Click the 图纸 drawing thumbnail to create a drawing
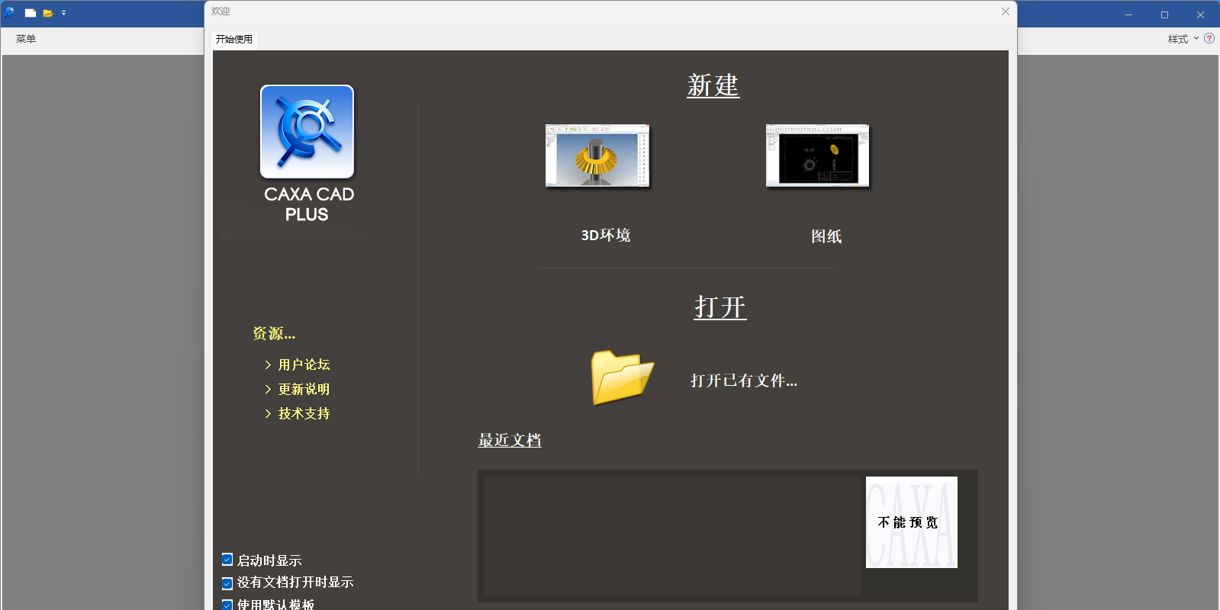Image resolution: width=1220 pixels, height=610 pixels. click(817, 156)
